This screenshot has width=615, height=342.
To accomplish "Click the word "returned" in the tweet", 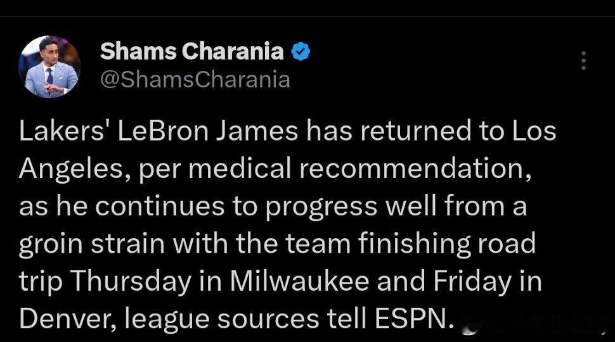I will point(415,131).
